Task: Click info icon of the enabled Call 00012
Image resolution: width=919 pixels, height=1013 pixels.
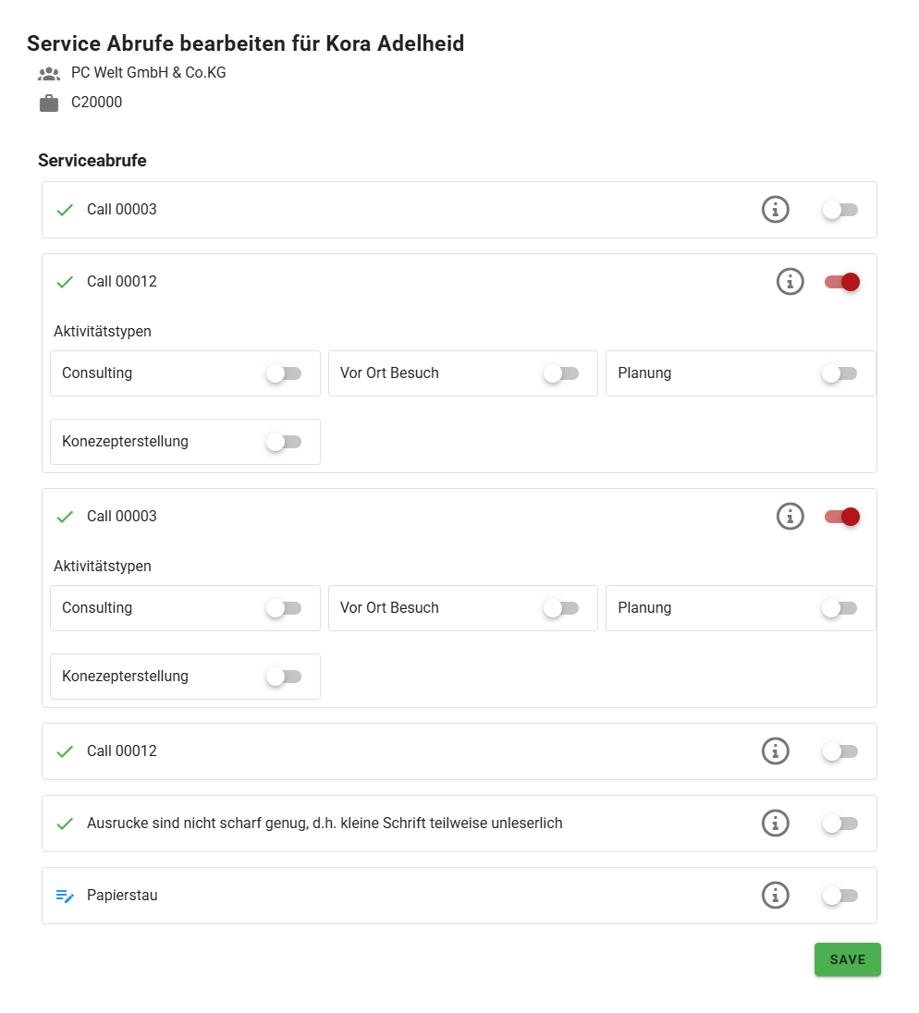Action: (x=790, y=281)
